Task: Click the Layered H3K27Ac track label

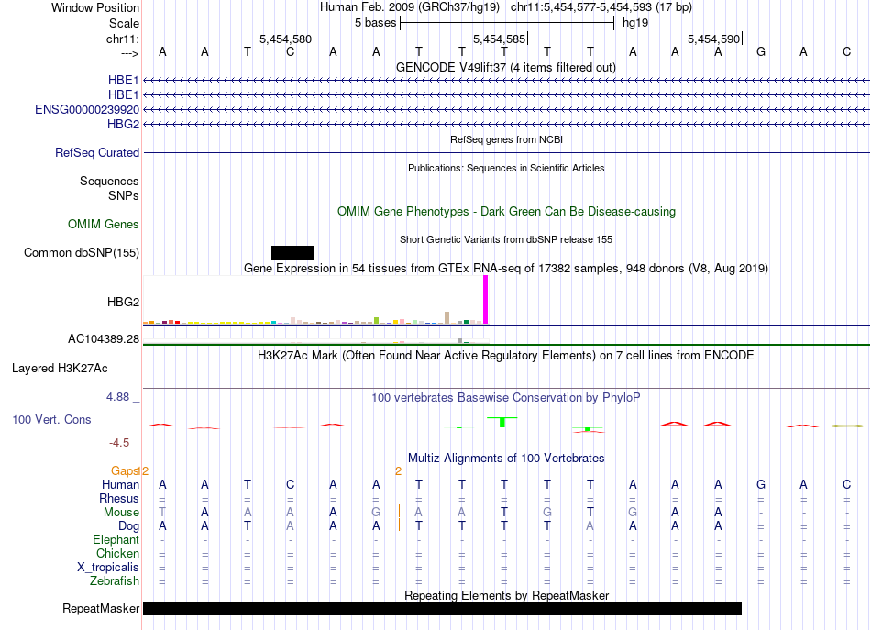Action: pyautogui.click(x=60, y=368)
